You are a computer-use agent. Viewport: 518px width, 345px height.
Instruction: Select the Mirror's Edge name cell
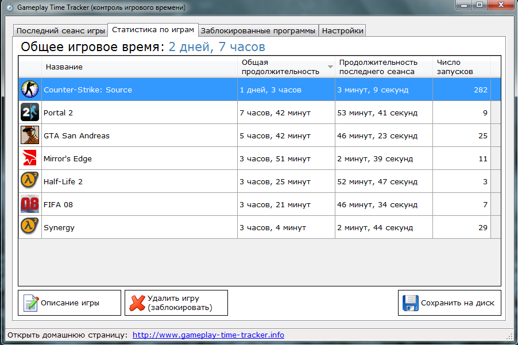coord(139,158)
